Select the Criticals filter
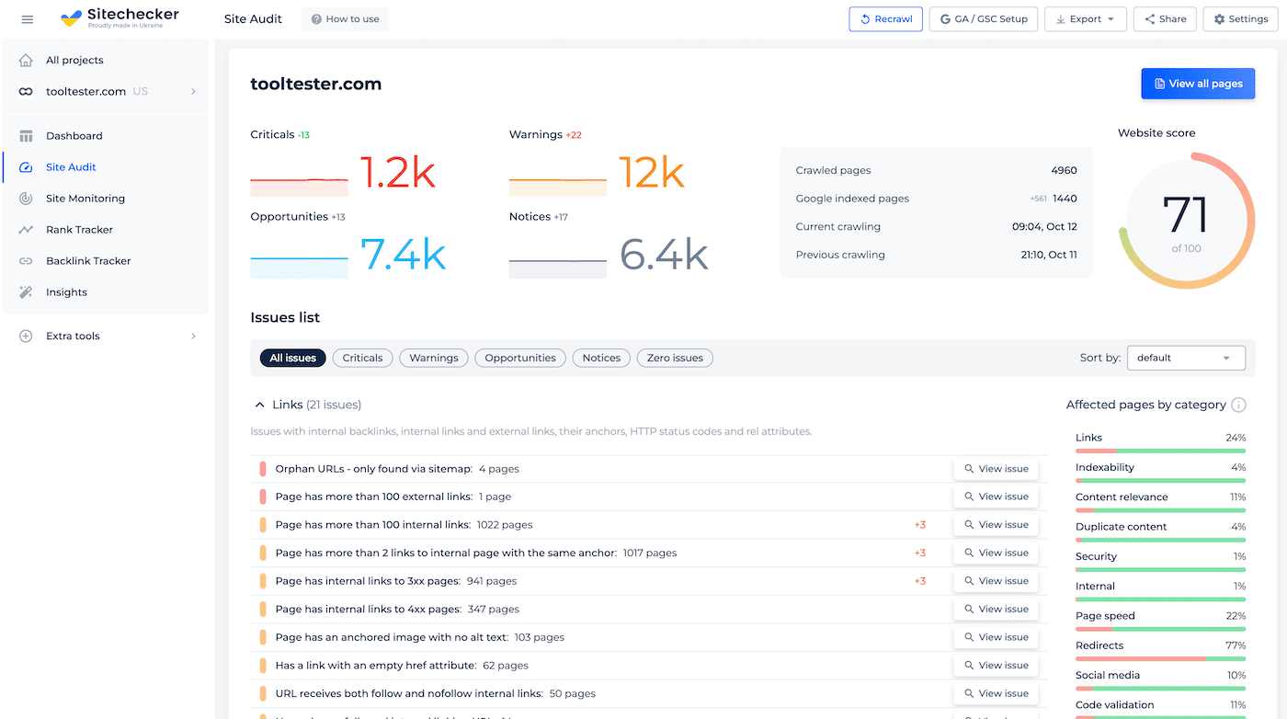 (x=362, y=358)
